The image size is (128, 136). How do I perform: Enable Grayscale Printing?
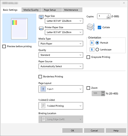[88, 57]
